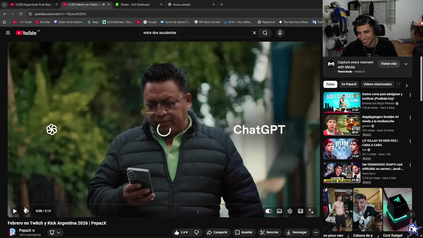Toggle the autoplay switch in the player

tap(269, 211)
